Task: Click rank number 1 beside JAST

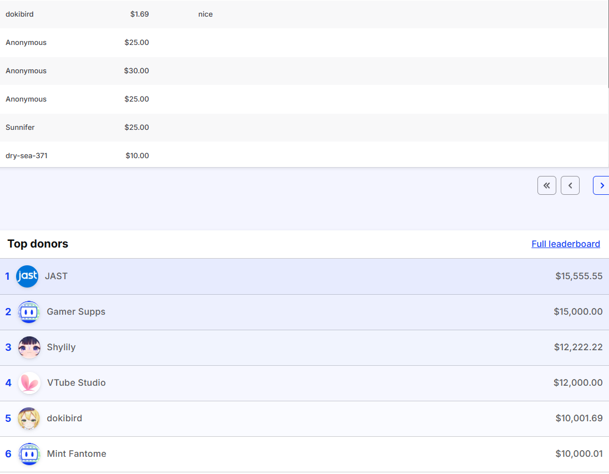Action: [7, 276]
